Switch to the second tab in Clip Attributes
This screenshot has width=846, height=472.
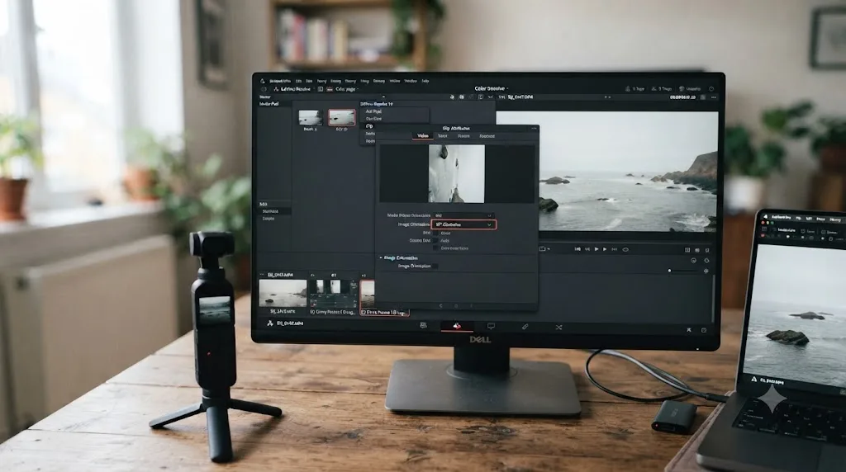(x=443, y=136)
